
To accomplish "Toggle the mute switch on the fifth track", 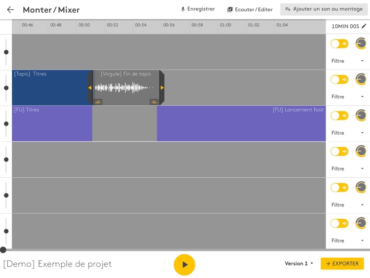I will 339,188.
